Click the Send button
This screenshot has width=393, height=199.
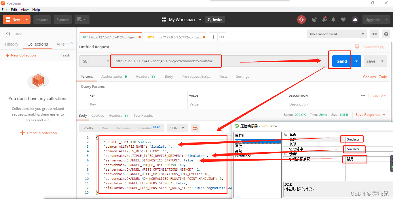(342, 61)
